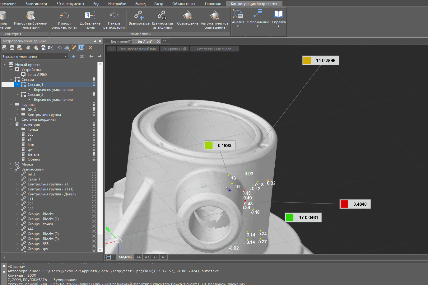Switch to the A3 layout tab
428x285 pixels.
(x=147, y=257)
